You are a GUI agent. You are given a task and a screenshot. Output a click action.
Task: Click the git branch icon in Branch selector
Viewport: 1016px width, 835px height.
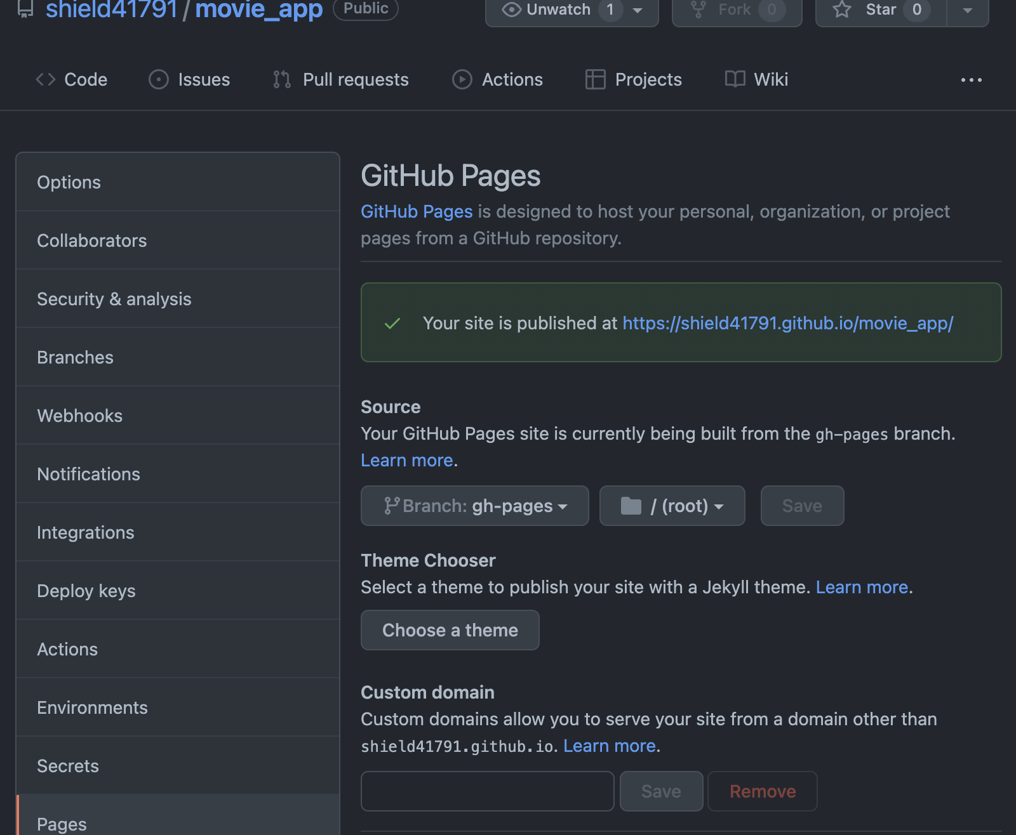tap(392, 506)
